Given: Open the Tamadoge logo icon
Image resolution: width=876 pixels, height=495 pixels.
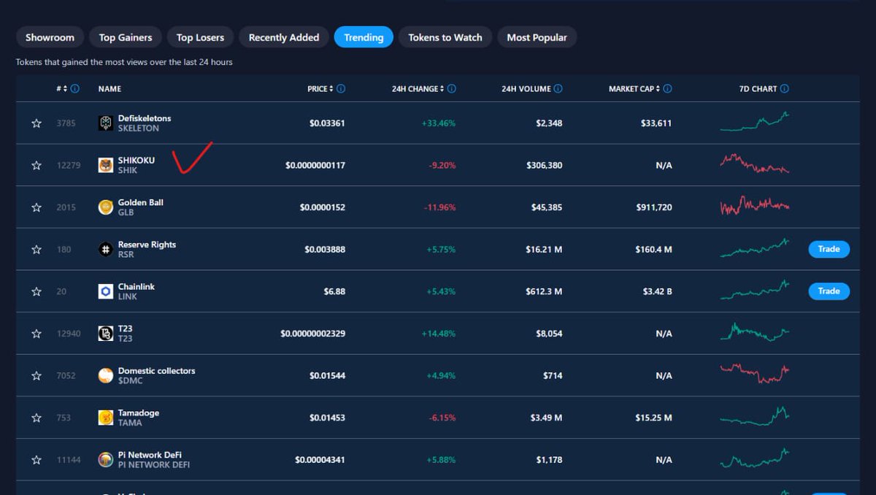Looking at the screenshot, I should tap(106, 418).
